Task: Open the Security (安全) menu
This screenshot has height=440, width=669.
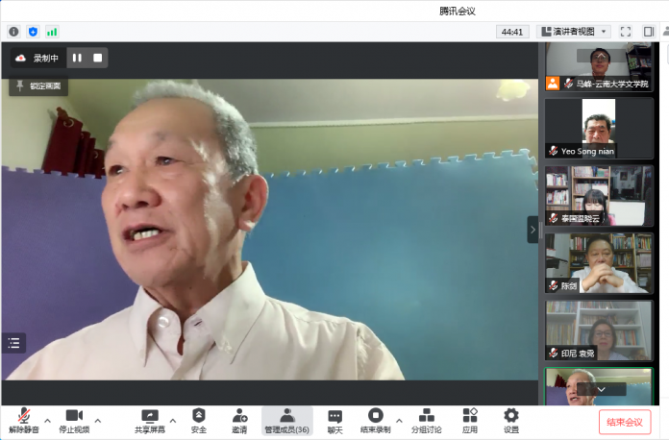Action: point(199,420)
